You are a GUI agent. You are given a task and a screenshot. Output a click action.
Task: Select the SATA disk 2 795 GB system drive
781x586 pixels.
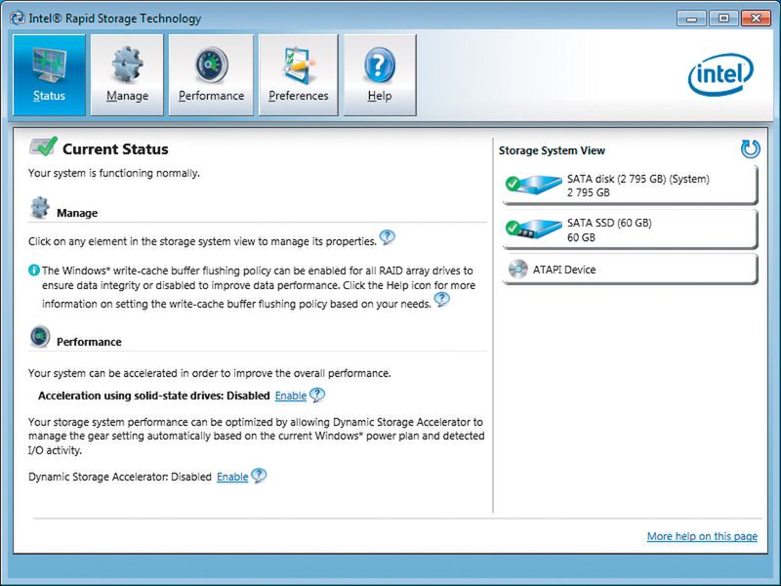pyautogui.click(x=630, y=186)
